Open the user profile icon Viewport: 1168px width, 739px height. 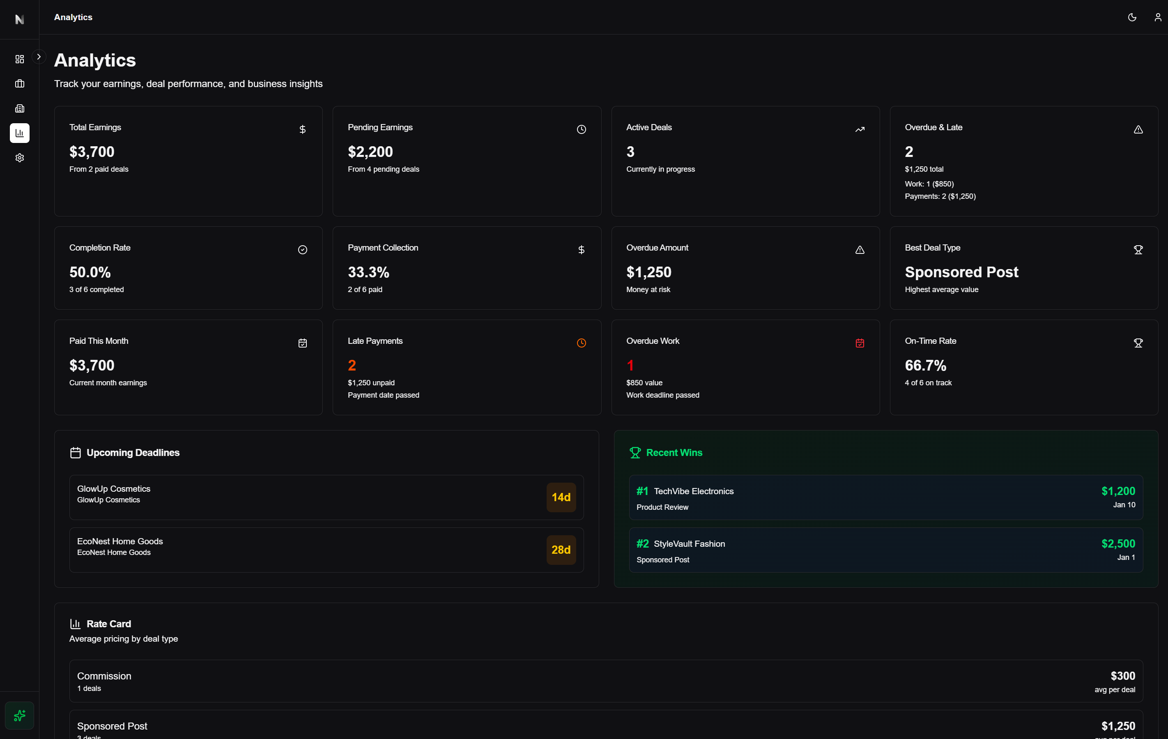tap(1157, 18)
